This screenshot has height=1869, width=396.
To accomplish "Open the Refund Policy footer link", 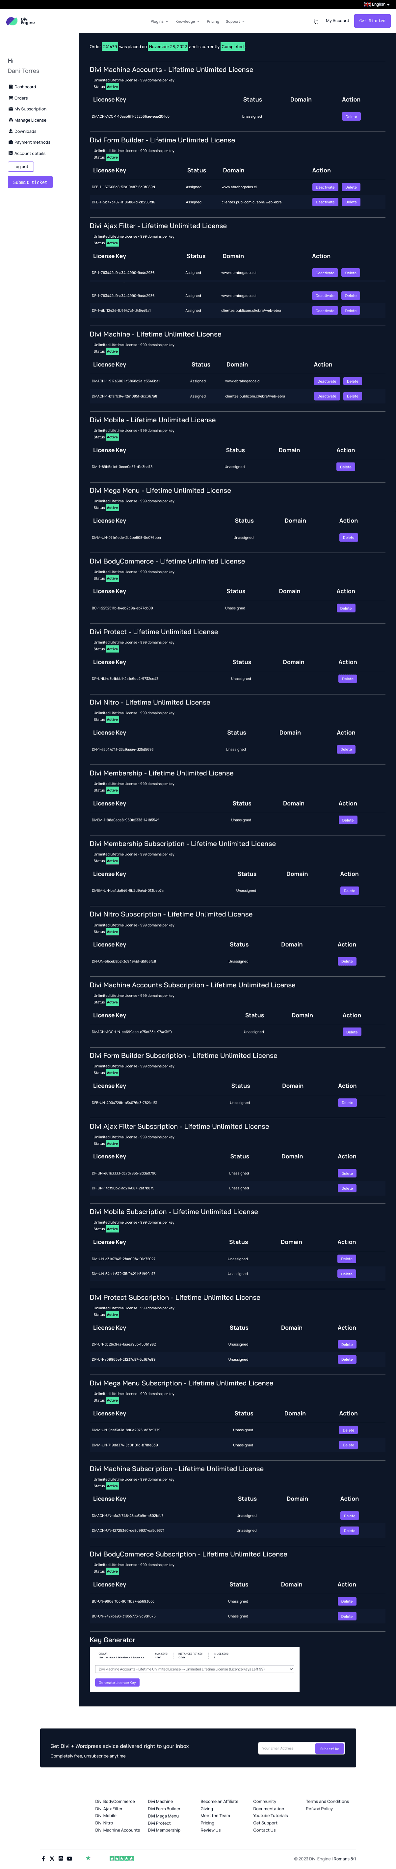I will tap(319, 1808).
